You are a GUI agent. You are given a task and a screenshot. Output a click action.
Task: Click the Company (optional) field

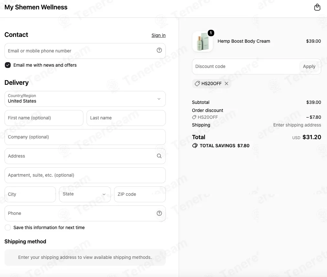pos(85,137)
